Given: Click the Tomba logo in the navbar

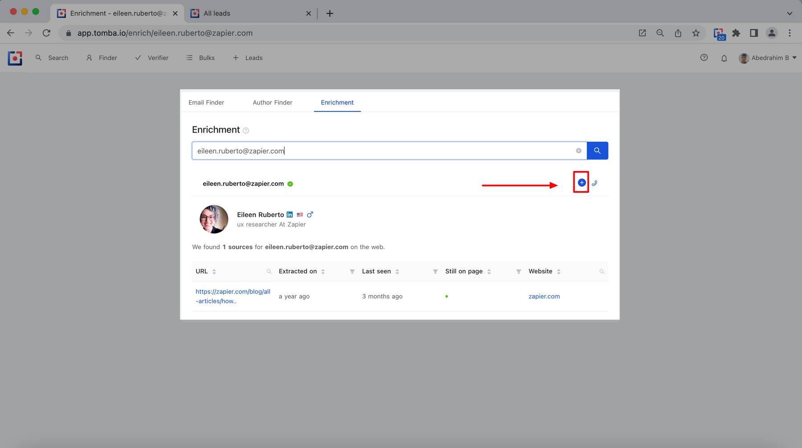Looking at the screenshot, I should [x=15, y=58].
